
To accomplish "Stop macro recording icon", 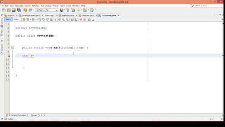I will (84, 19).
